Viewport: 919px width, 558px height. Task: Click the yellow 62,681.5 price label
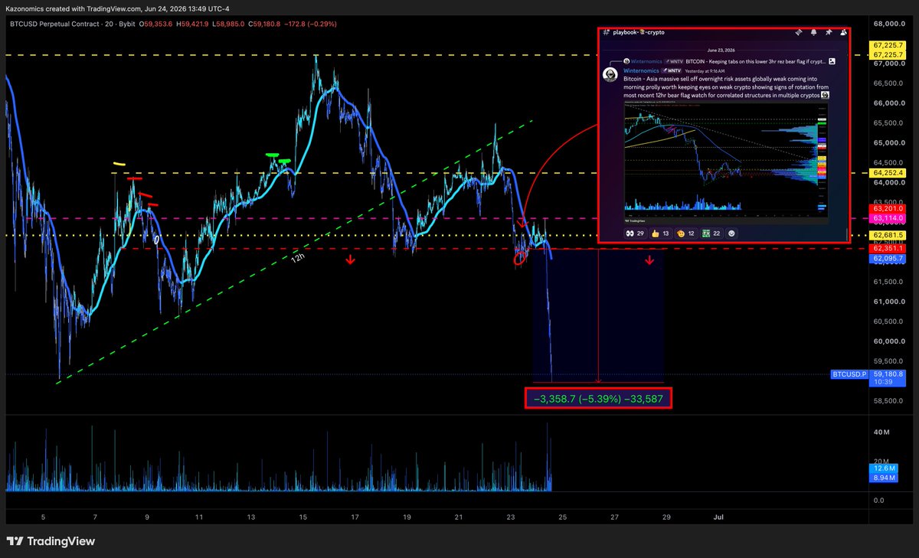(888, 235)
